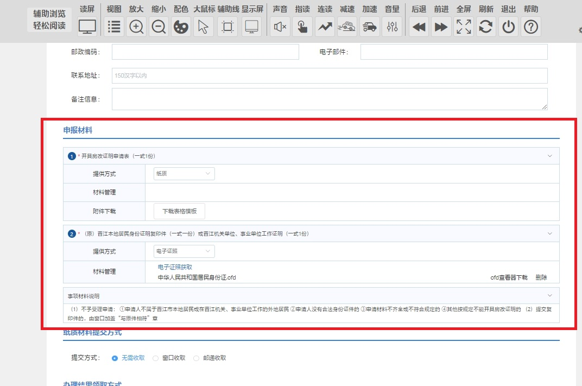Collapse the 事项材料说明 section chevron
The image size is (582, 386).
coord(549,296)
